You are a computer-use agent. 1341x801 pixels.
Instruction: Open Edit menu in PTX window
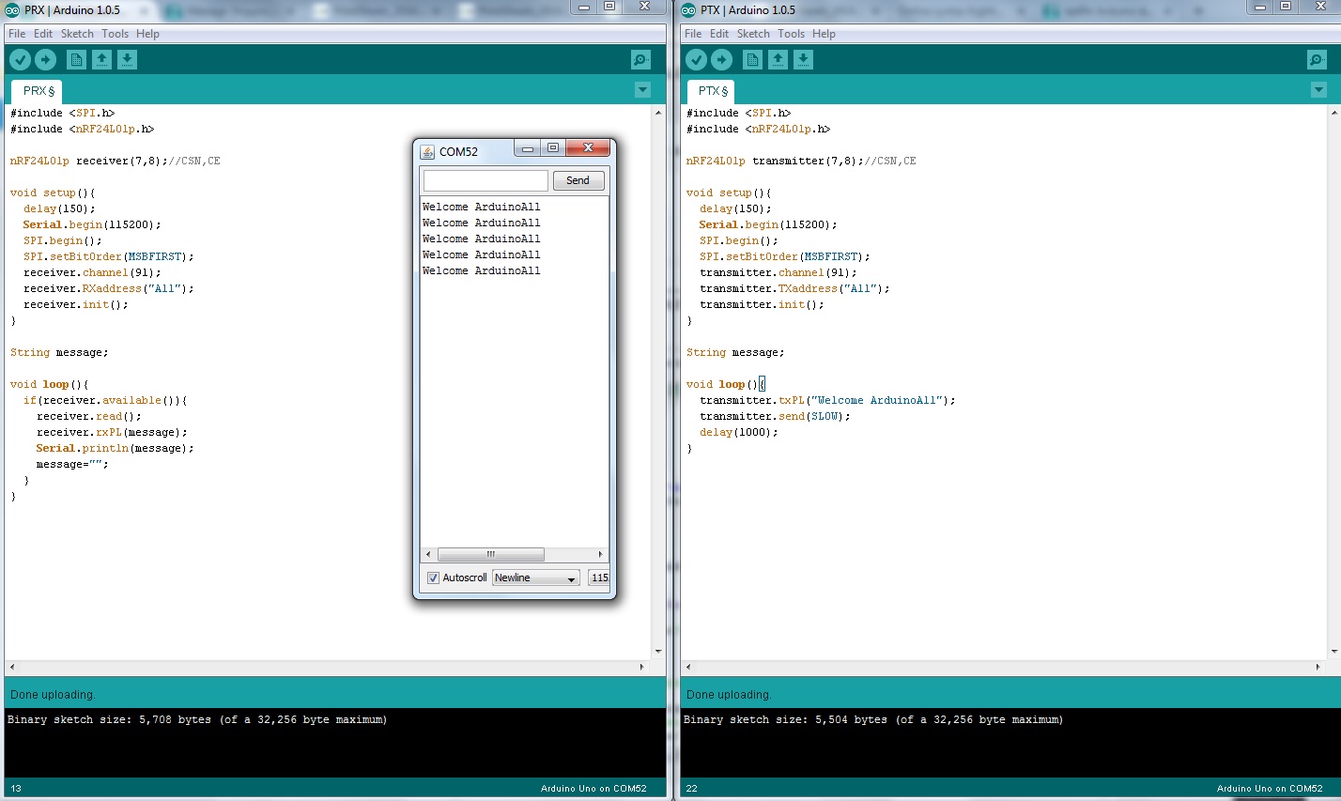pos(719,34)
